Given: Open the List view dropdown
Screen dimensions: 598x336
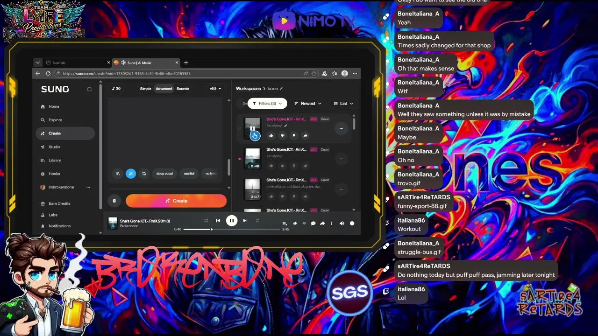Looking at the screenshot, I should pyautogui.click(x=343, y=104).
